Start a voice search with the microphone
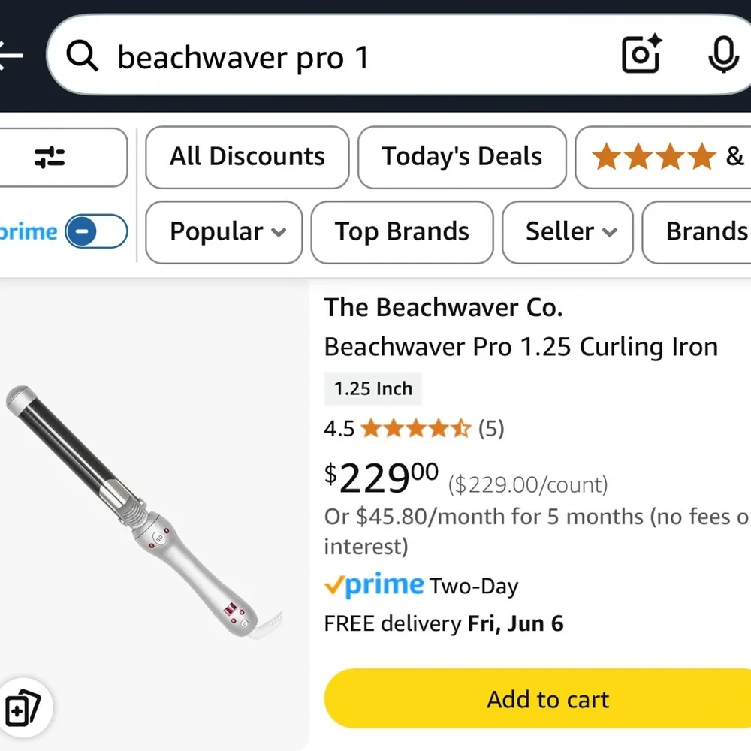 722,55
